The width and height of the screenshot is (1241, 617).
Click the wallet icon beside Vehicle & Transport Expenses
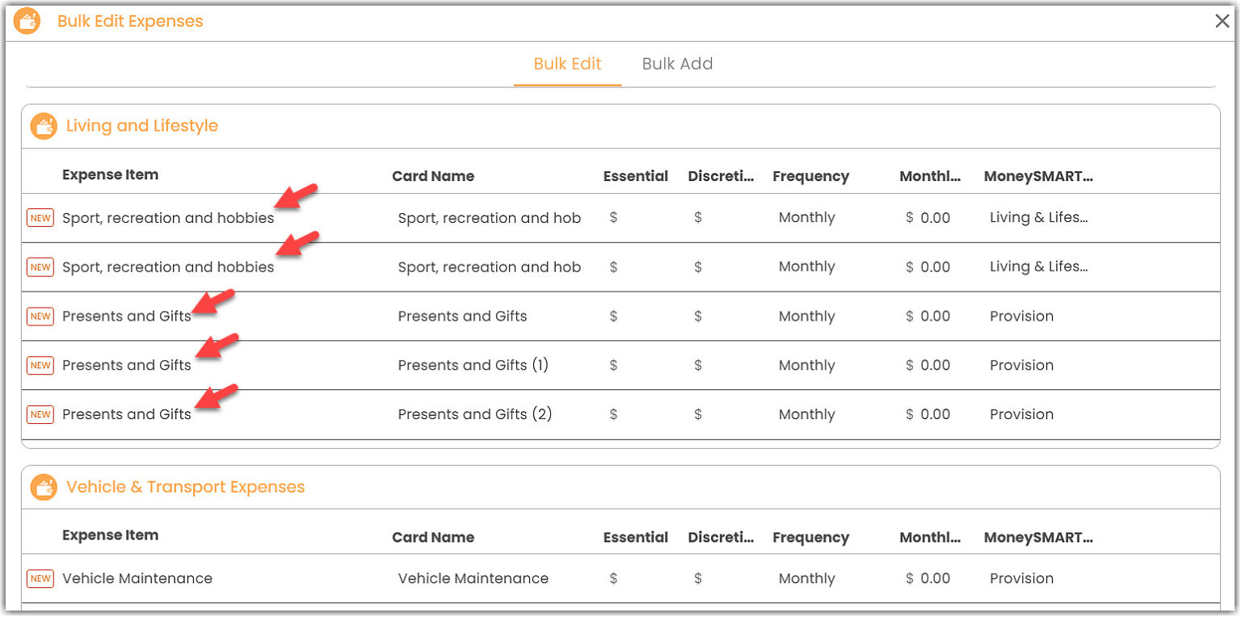(42, 487)
